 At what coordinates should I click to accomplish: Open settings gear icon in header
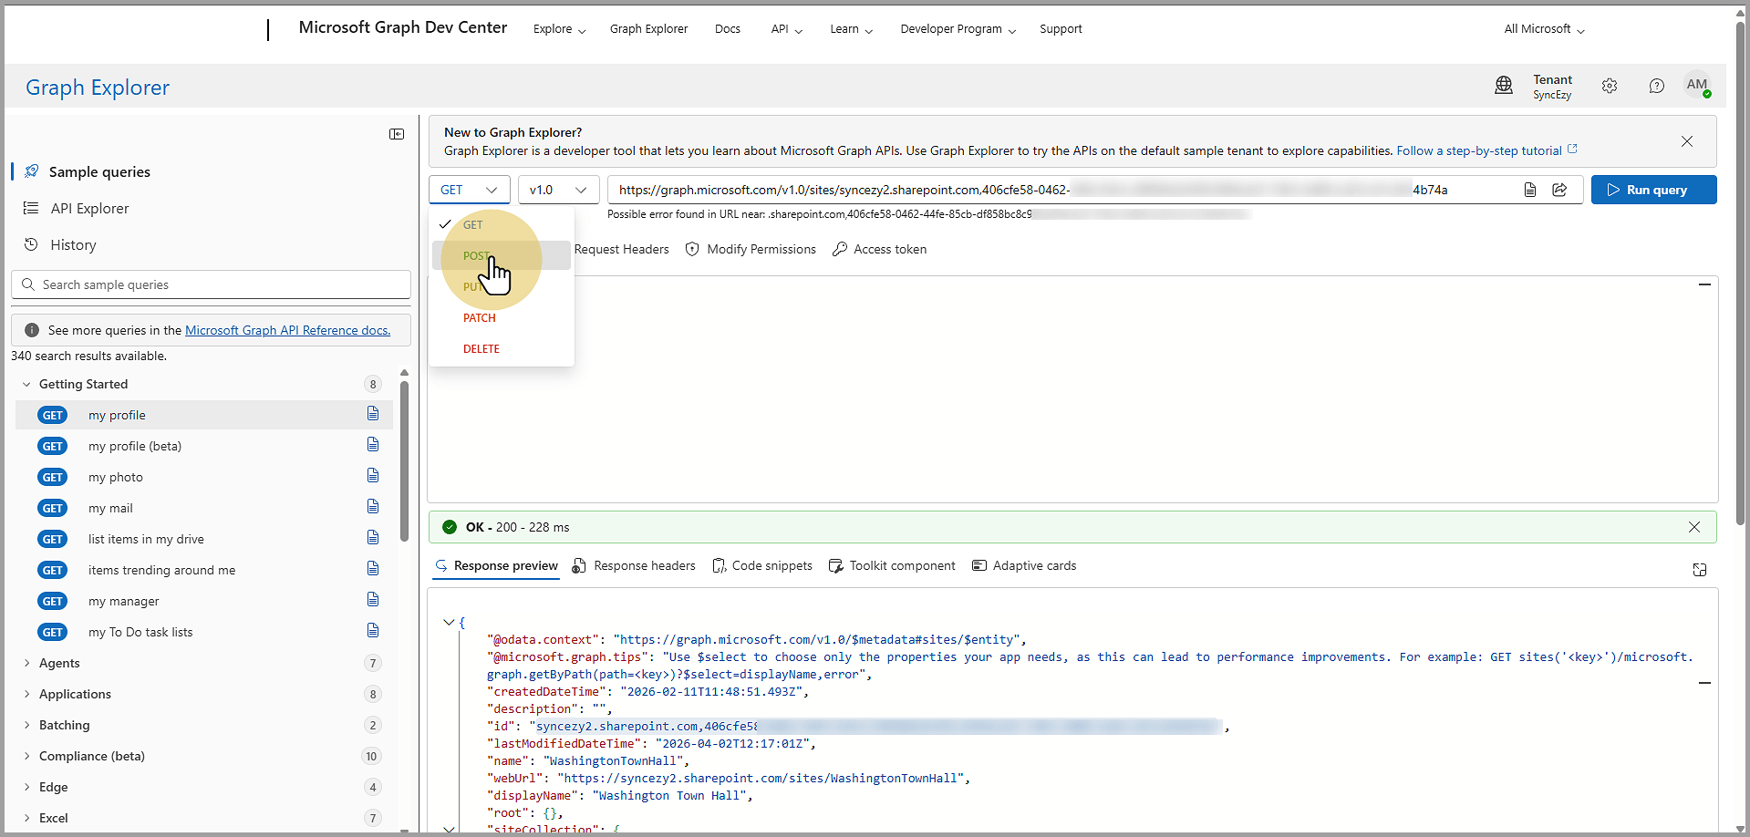1610,86
